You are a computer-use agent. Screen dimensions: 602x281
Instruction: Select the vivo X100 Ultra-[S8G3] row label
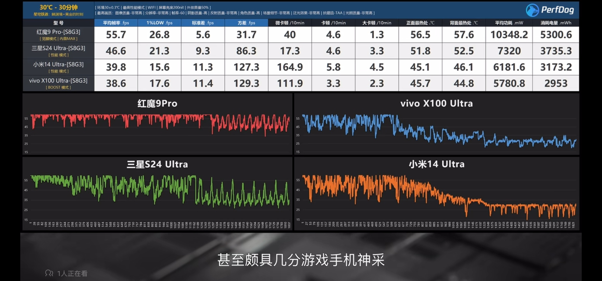point(58,81)
